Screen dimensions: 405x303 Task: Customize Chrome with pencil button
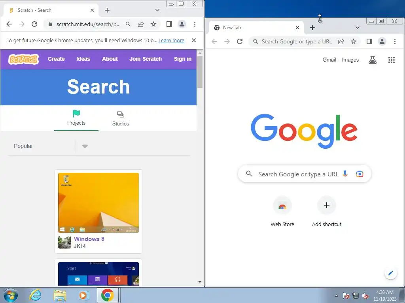point(390,273)
